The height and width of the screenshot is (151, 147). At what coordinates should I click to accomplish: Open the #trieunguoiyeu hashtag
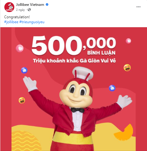click(32, 22)
